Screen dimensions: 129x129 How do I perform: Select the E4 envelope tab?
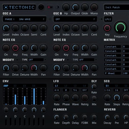[34, 86]
